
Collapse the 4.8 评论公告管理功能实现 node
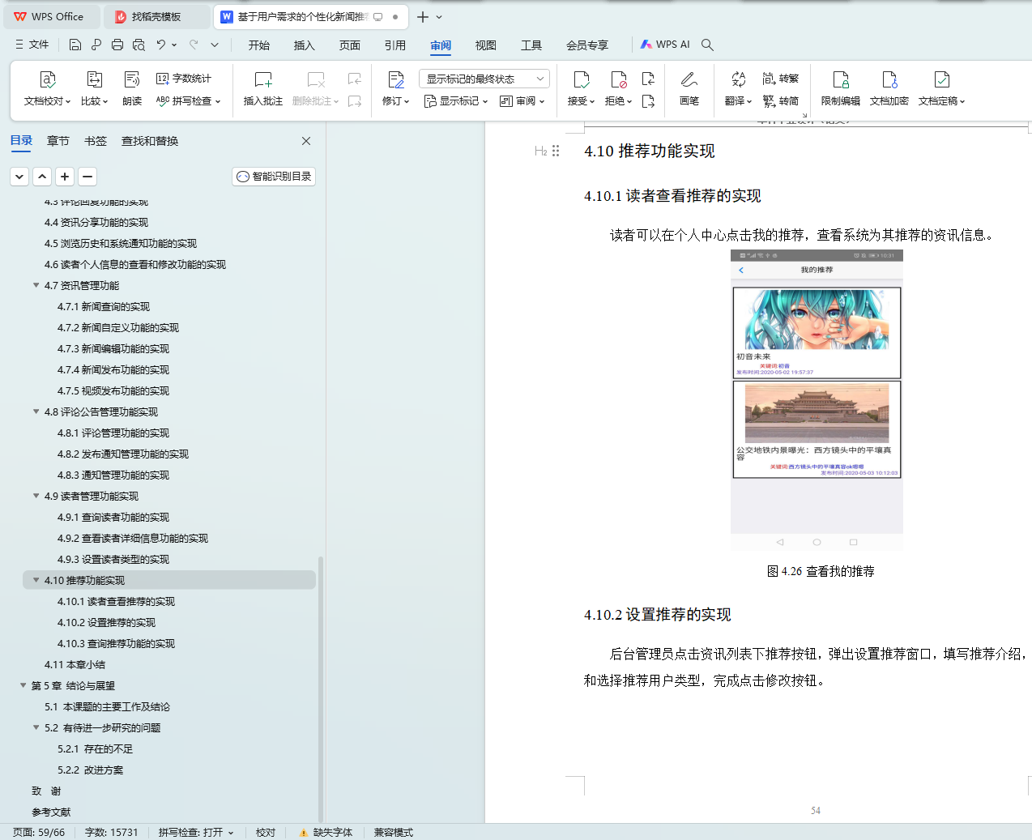36,411
